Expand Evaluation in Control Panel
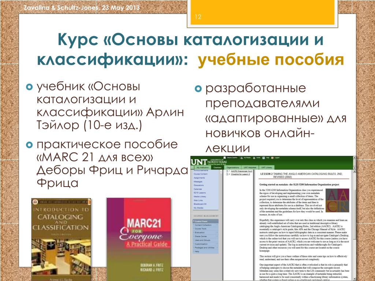The height and width of the screenshot is (281, 375). tap(205, 232)
